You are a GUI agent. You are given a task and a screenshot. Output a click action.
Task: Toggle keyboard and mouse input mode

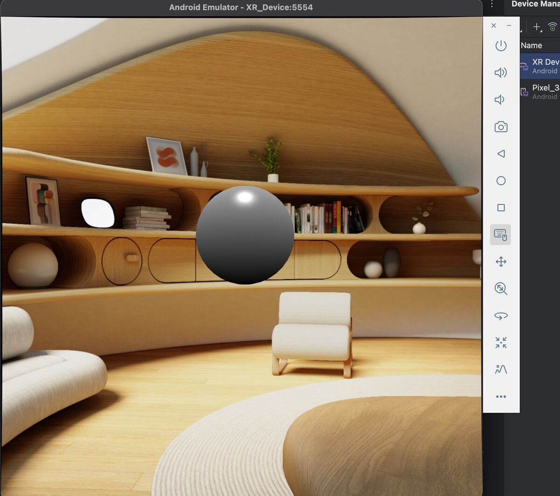click(x=501, y=235)
